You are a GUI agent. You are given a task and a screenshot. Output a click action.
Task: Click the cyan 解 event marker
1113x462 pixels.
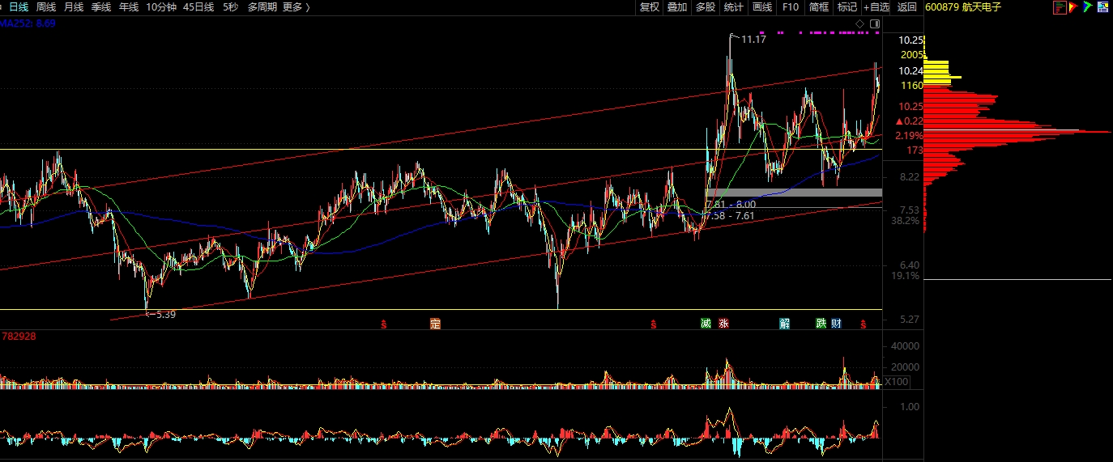click(x=785, y=324)
